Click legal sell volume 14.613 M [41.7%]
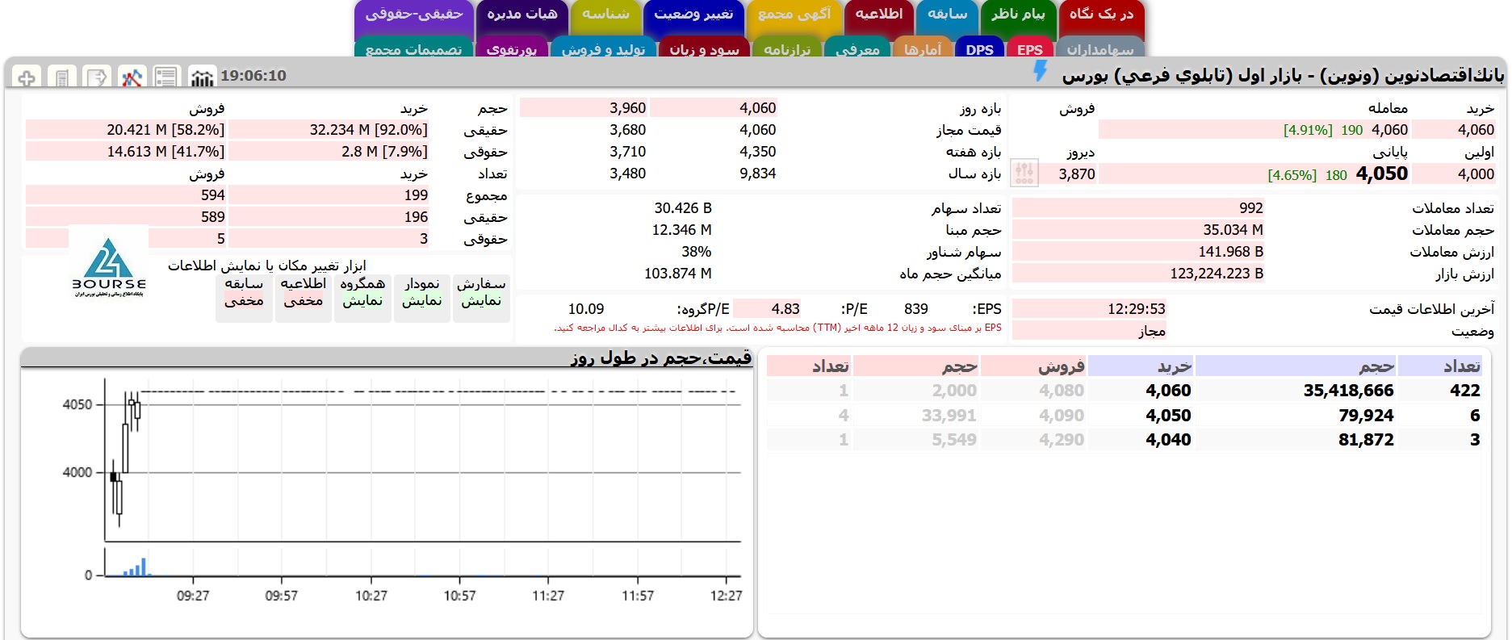Image resolution: width=1512 pixels, height=640 pixels. click(x=165, y=152)
